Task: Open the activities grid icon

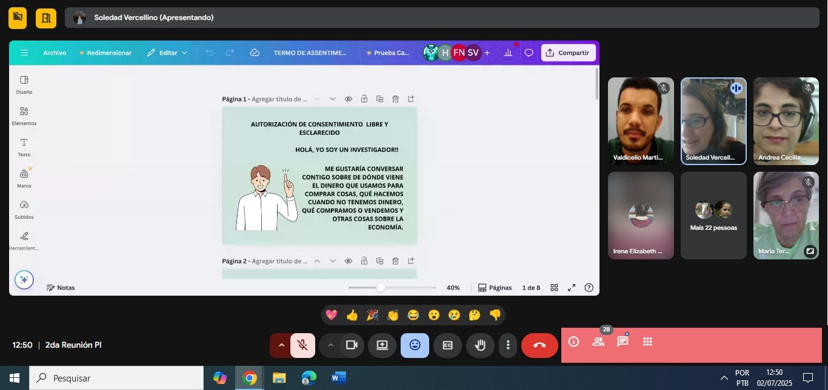Action: point(647,342)
